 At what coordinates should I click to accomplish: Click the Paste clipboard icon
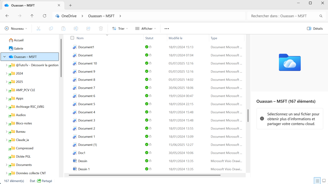[63, 28]
